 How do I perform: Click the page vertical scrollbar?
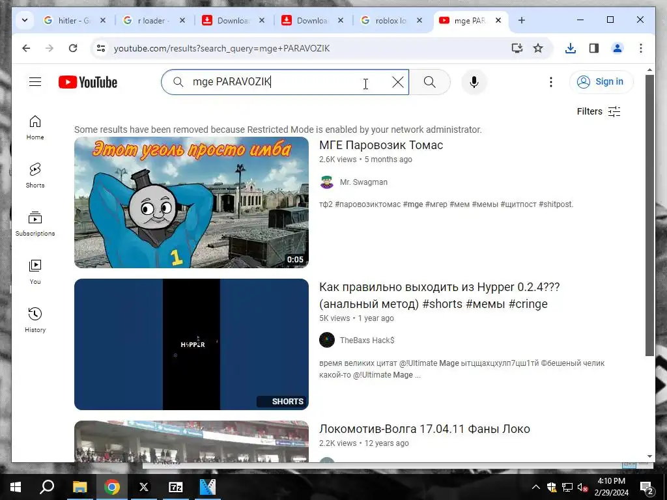(x=649, y=215)
